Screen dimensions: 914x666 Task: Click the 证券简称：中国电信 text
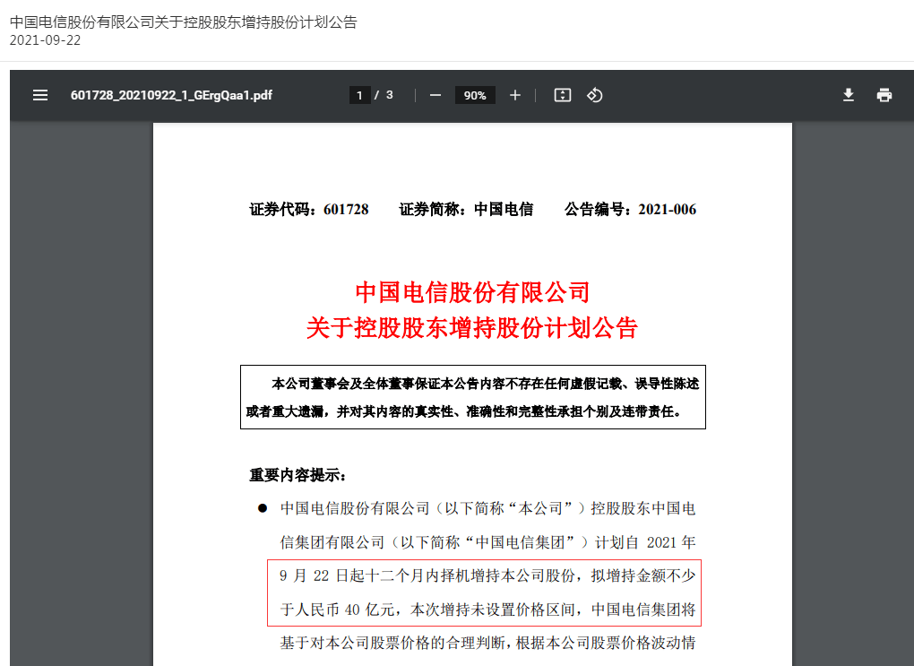coord(466,210)
